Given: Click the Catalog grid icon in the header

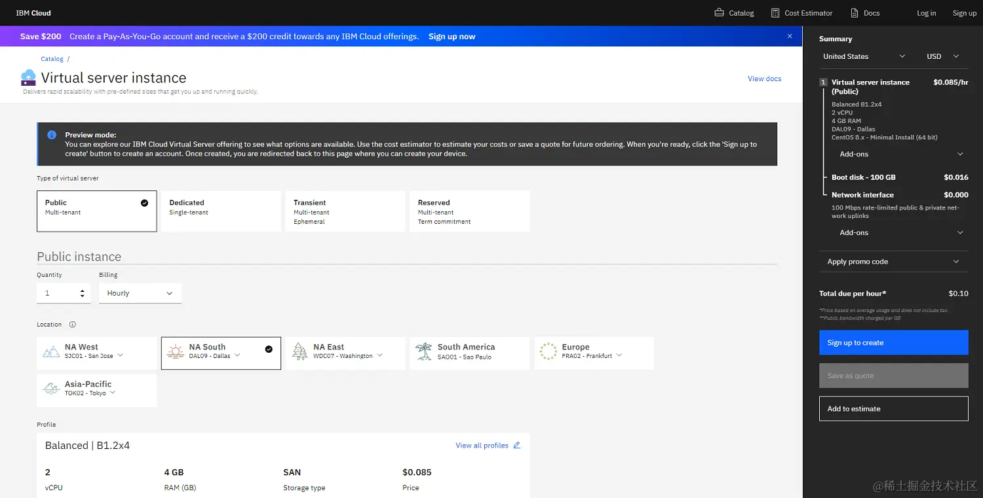Looking at the screenshot, I should point(718,12).
